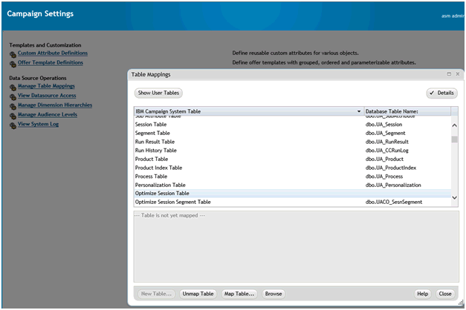Click the Manage Table Mappings icon
Image resolution: width=466 pixels, height=310 pixels.
[x=13, y=88]
